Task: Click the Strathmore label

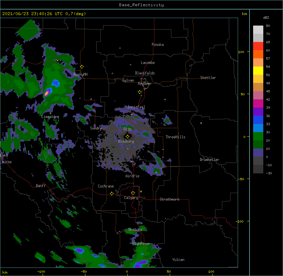Action: click(169, 199)
